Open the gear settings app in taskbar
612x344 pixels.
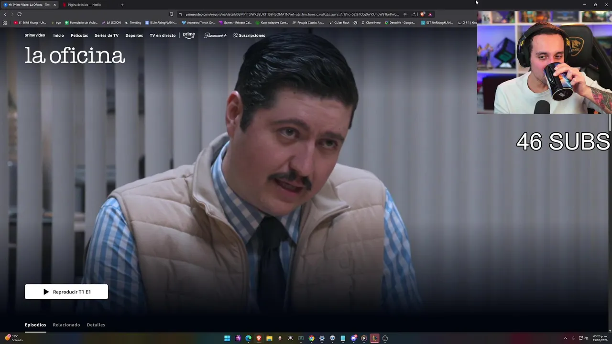click(322, 338)
